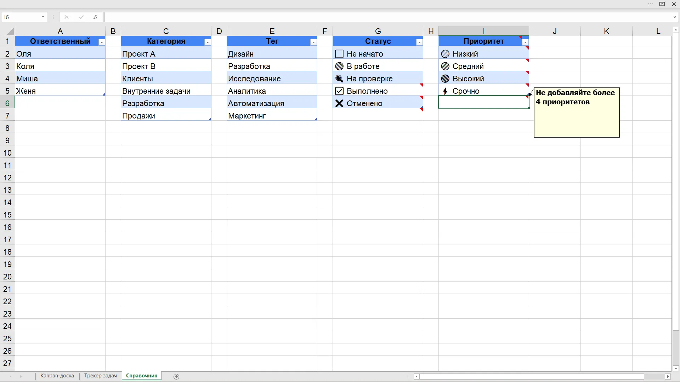Click vertical scrollbar down arrow
The height and width of the screenshot is (382, 680).
676,368
